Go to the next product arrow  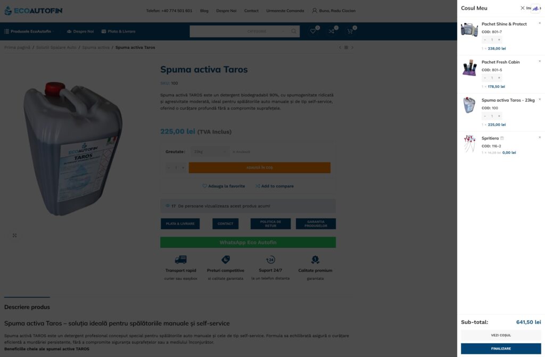pos(352,47)
